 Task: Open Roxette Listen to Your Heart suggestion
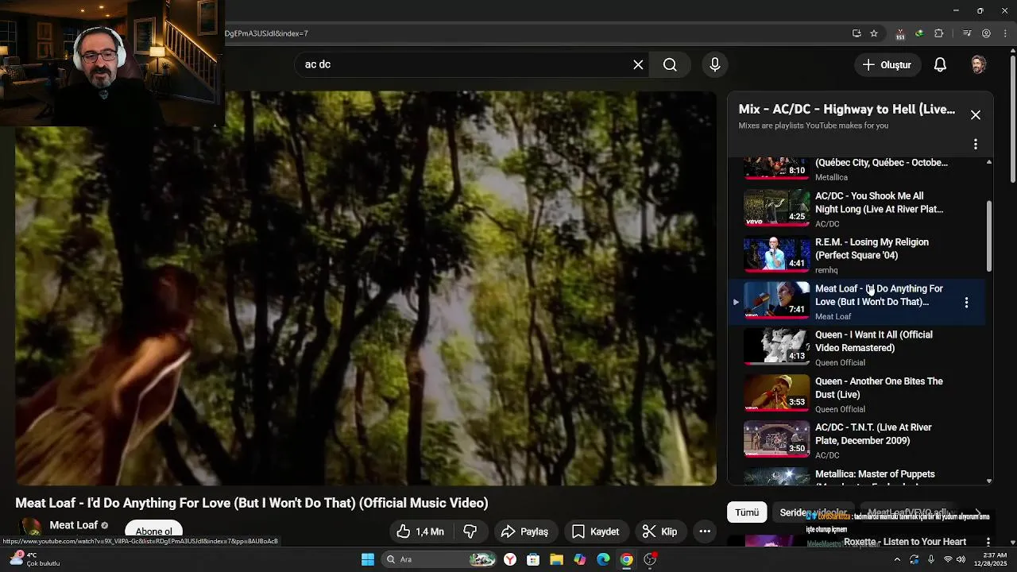(904, 542)
